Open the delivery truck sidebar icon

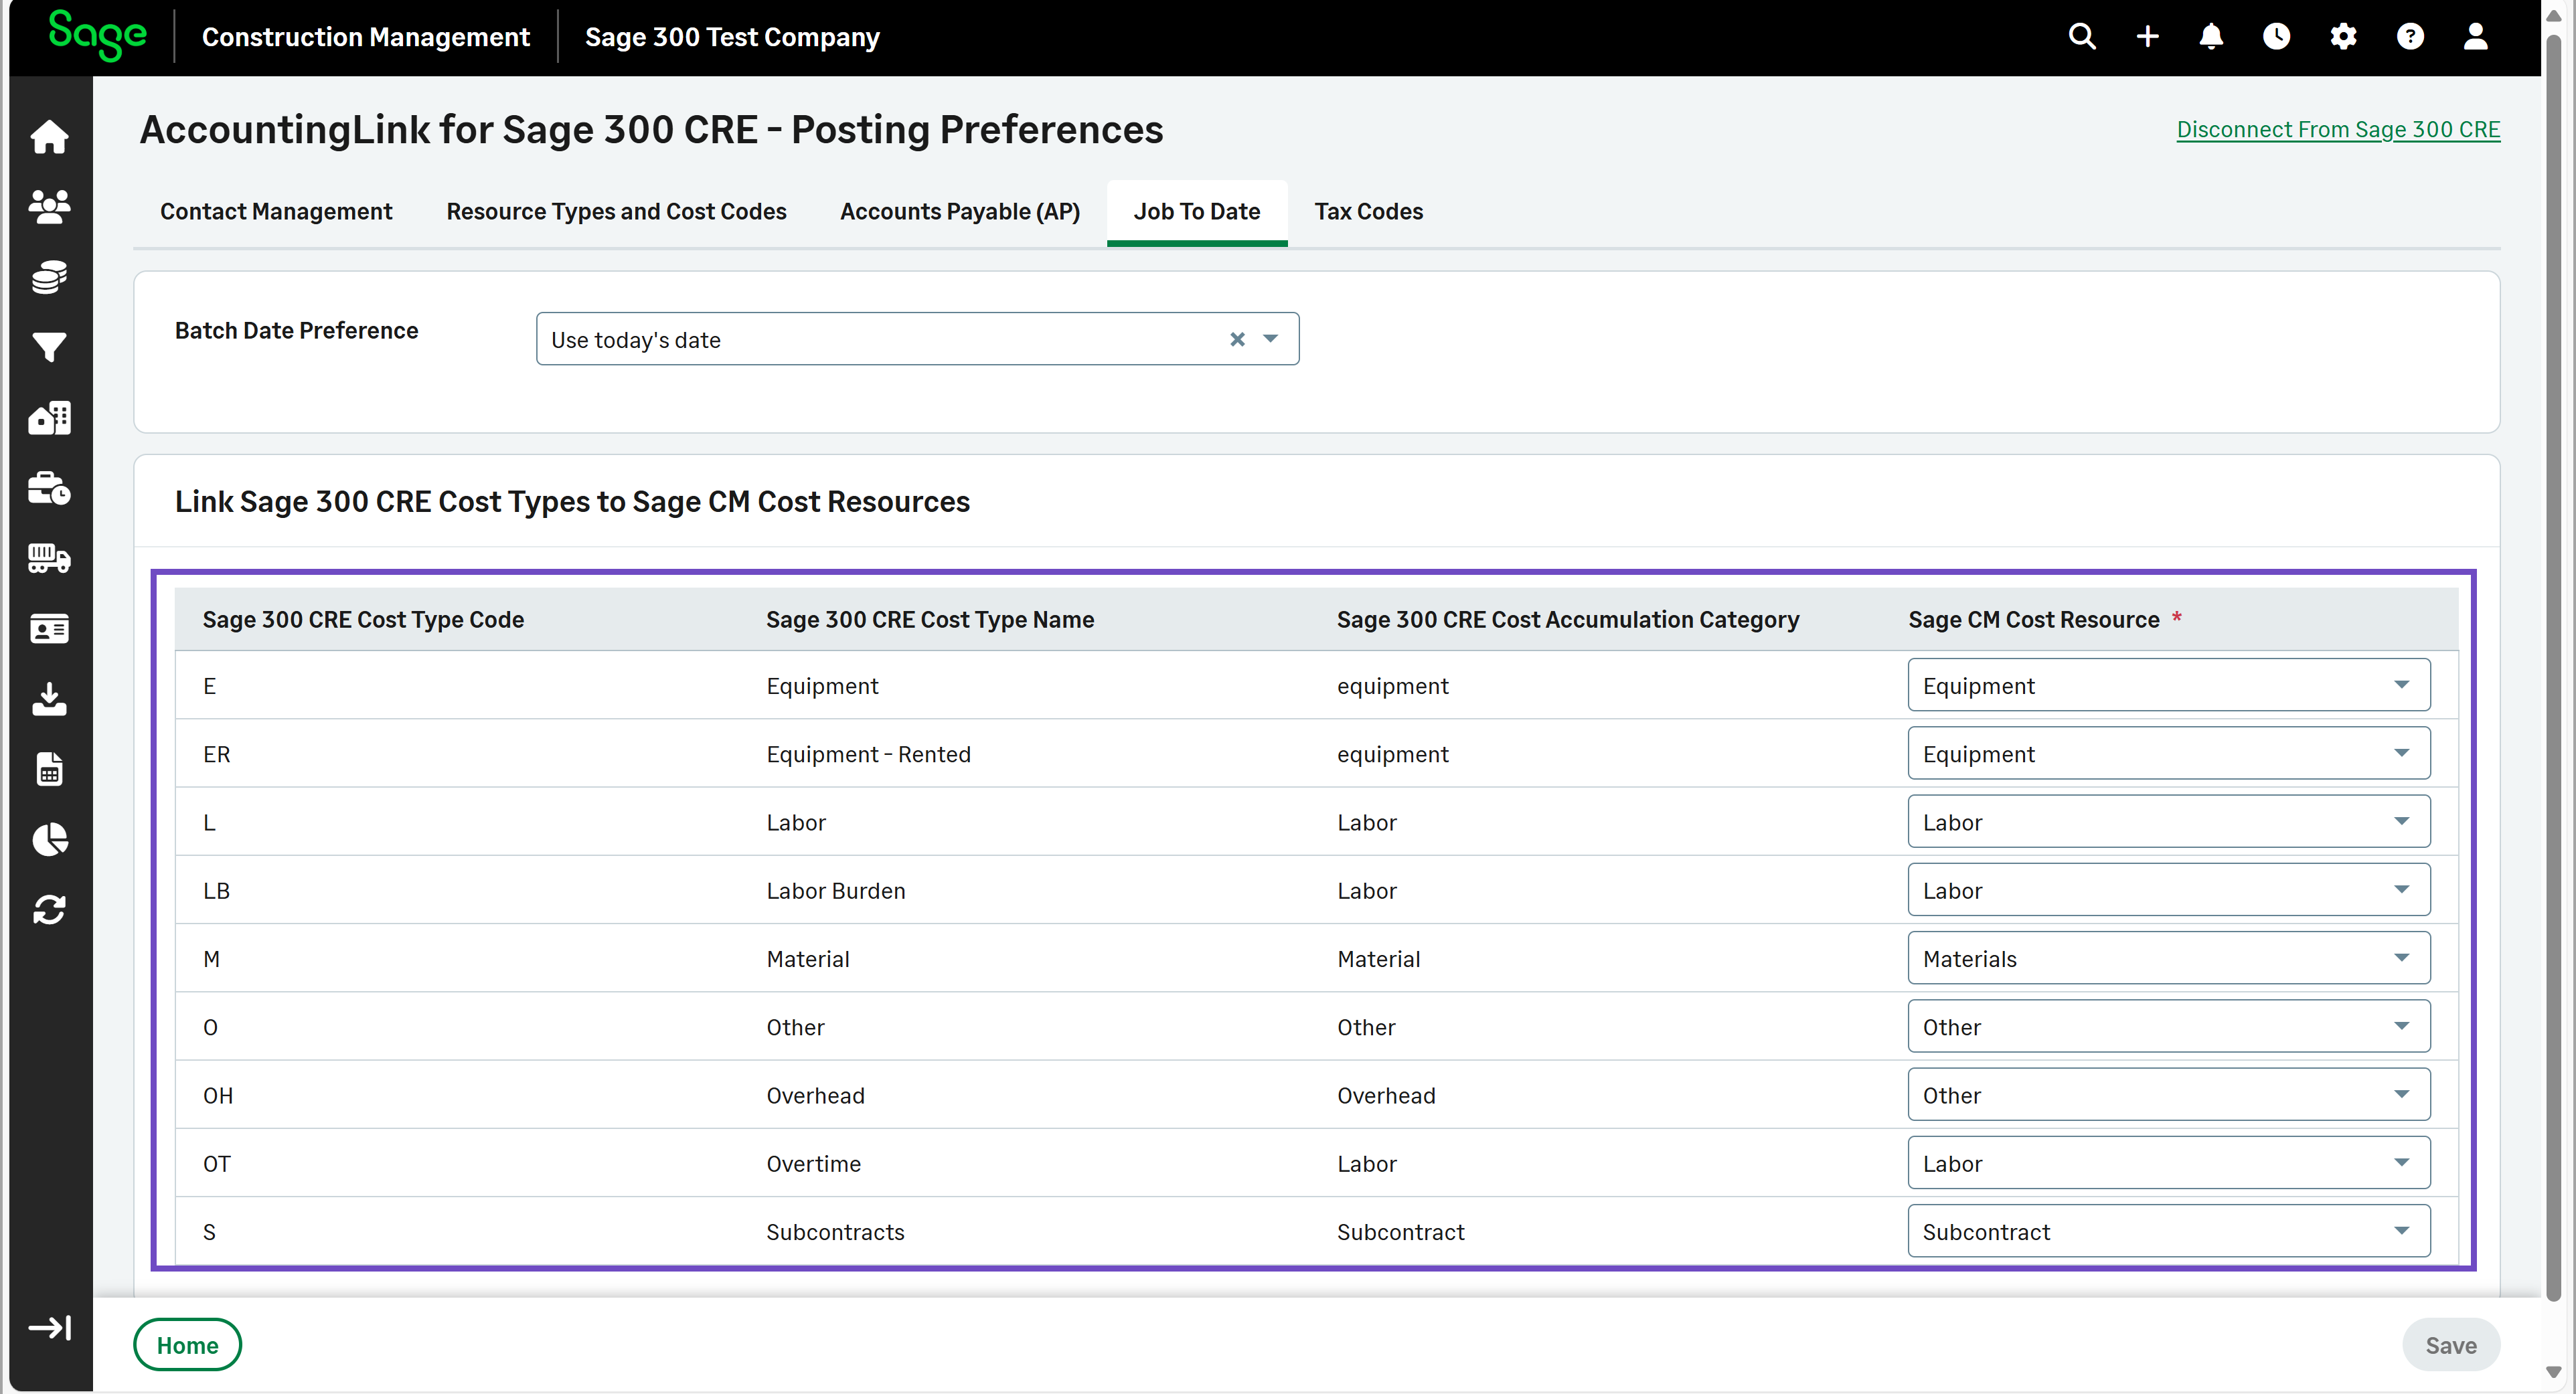coord(49,558)
